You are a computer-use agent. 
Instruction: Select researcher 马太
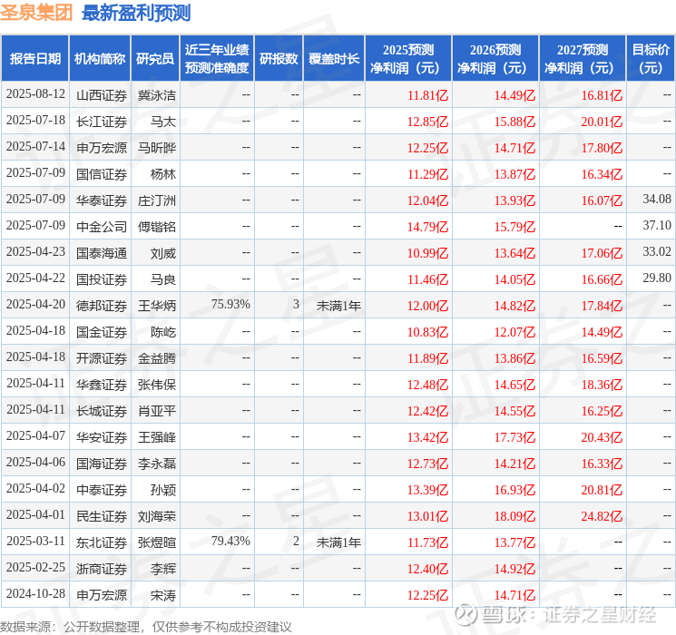coord(163,122)
